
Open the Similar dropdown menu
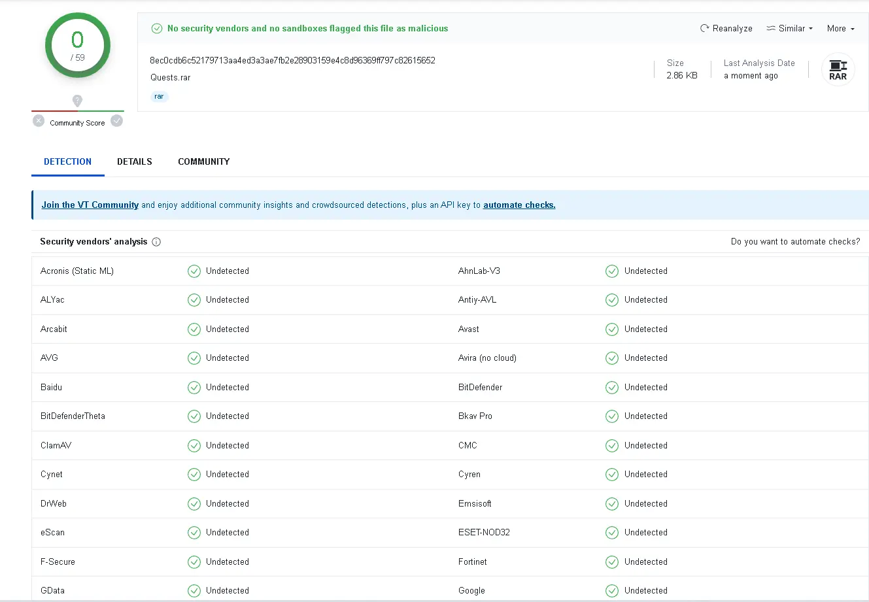pyautogui.click(x=790, y=28)
